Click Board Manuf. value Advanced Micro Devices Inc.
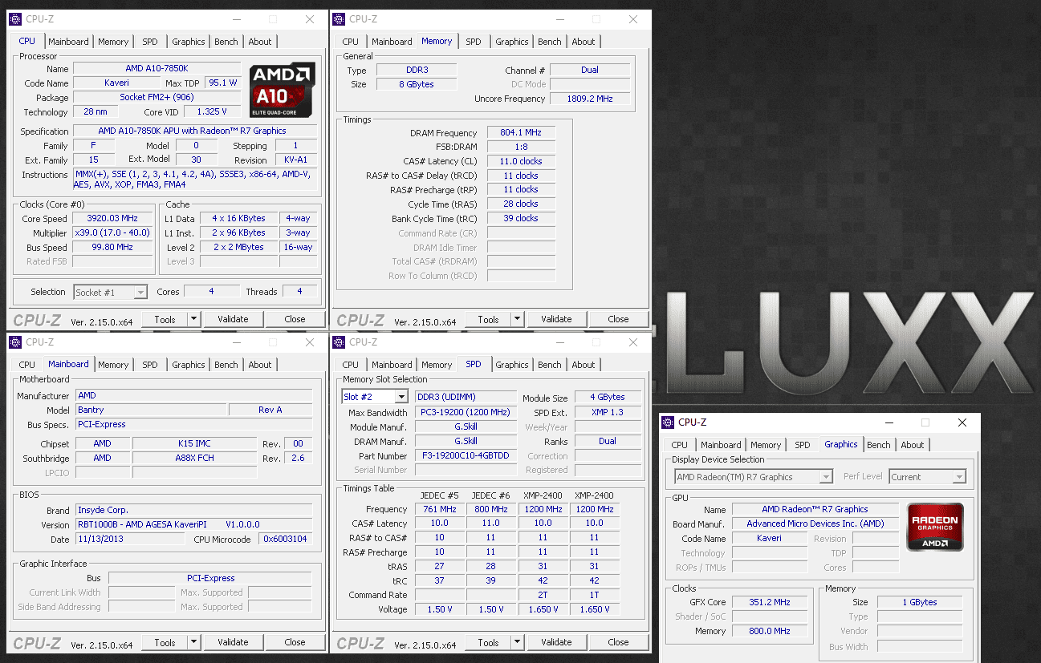1041x663 pixels. [815, 524]
